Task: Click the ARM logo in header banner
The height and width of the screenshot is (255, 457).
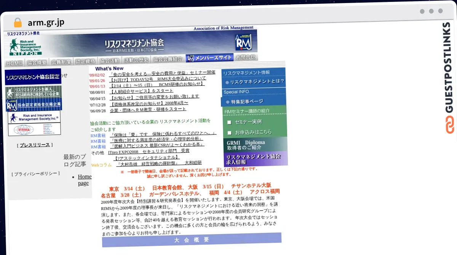Action: (x=243, y=42)
